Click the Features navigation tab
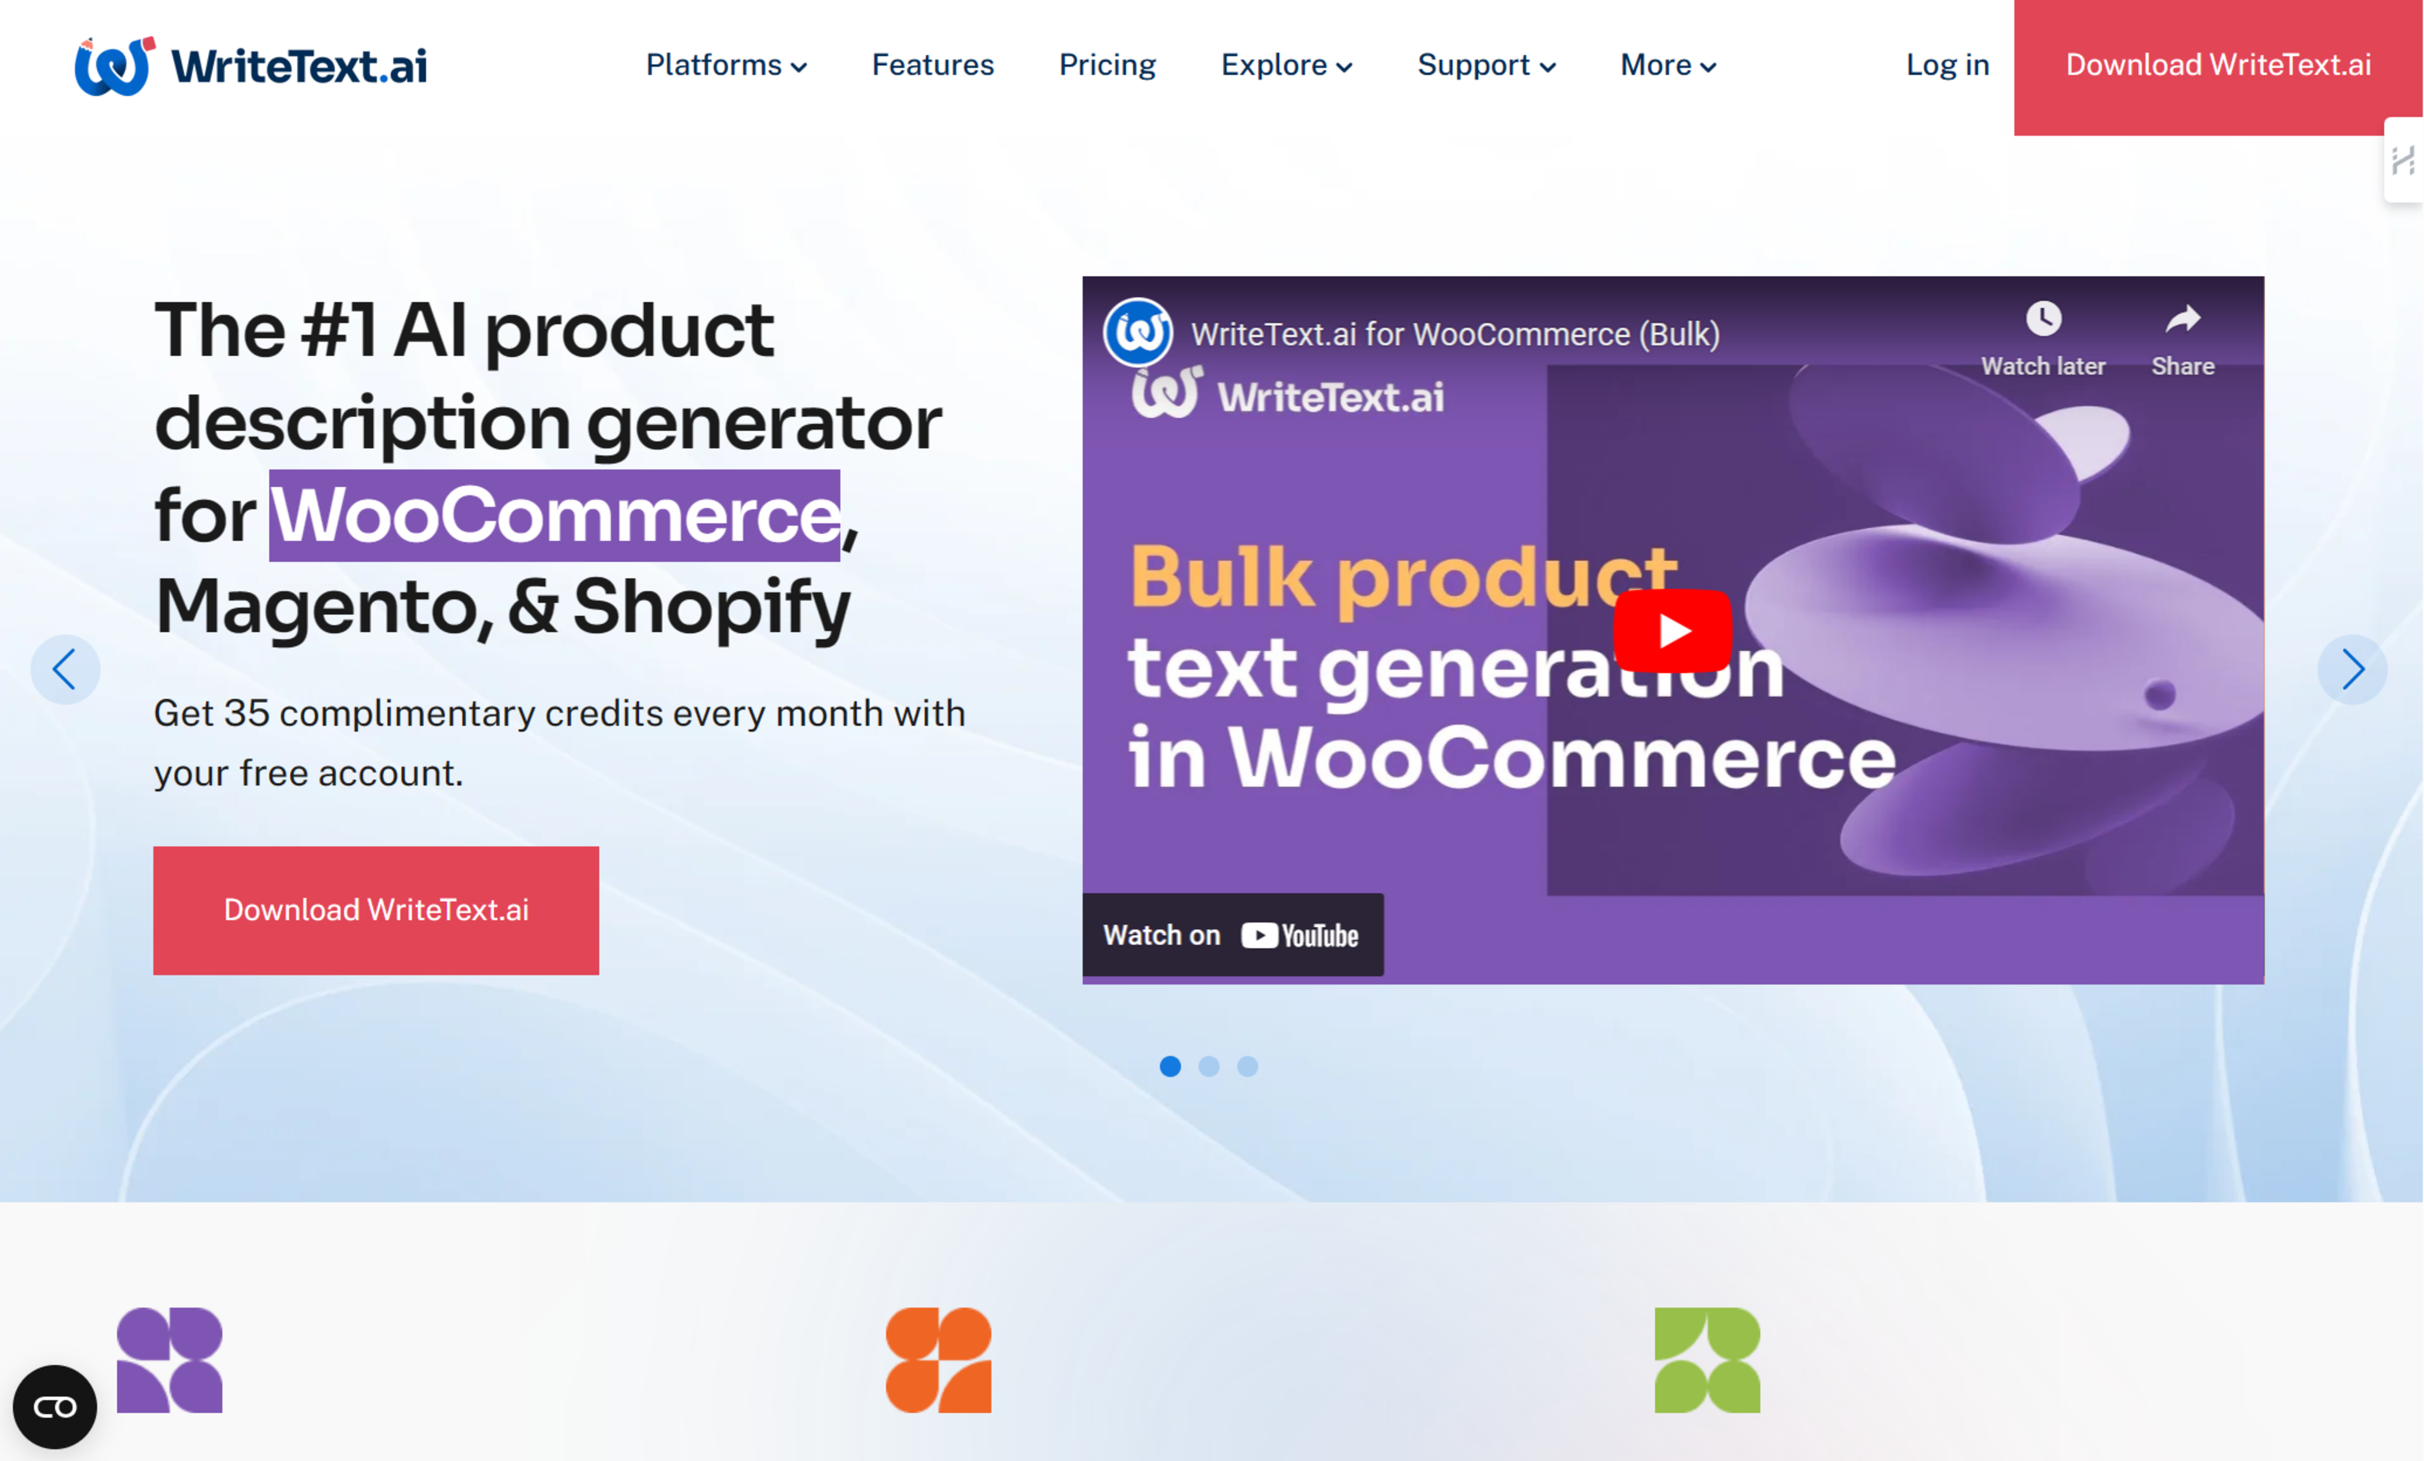2424x1461 pixels. (x=932, y=64)
